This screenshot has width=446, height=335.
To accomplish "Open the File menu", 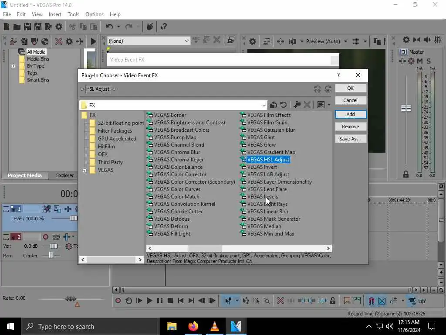I will [7, 14].
